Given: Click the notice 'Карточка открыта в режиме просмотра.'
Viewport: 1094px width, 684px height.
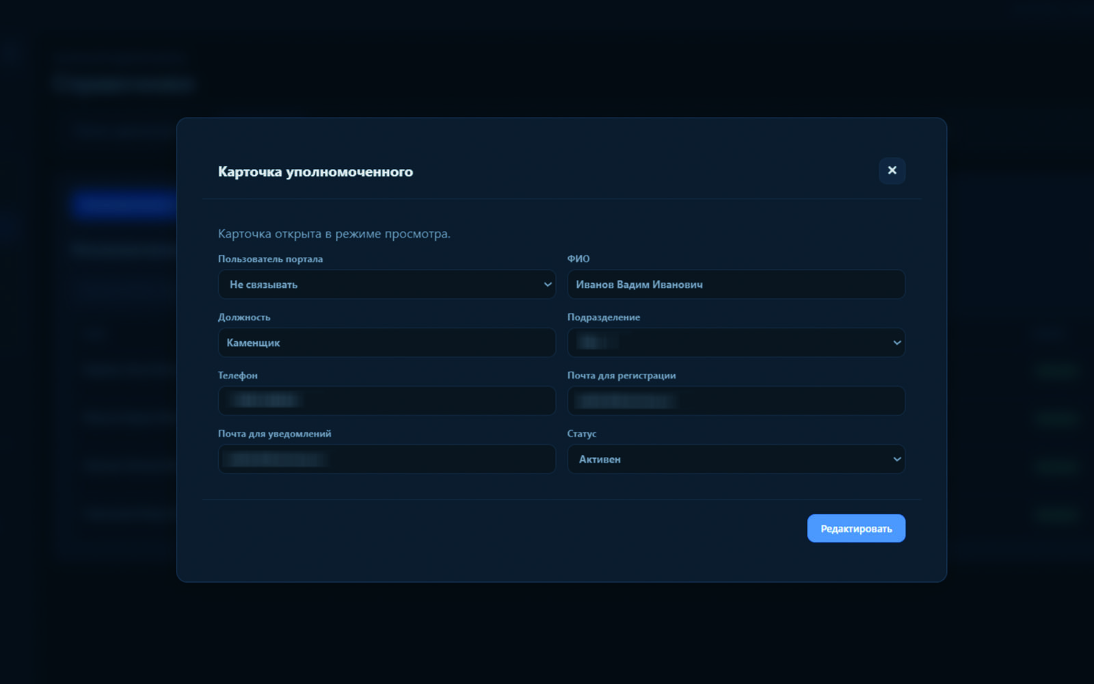Looking at the screenshot, I should pyautogui.click(x=334, y=234).
